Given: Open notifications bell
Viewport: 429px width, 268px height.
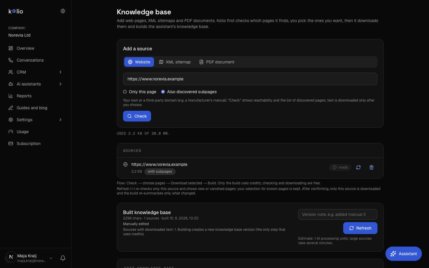Looking at the screenshot, I should tap(63, 258).
